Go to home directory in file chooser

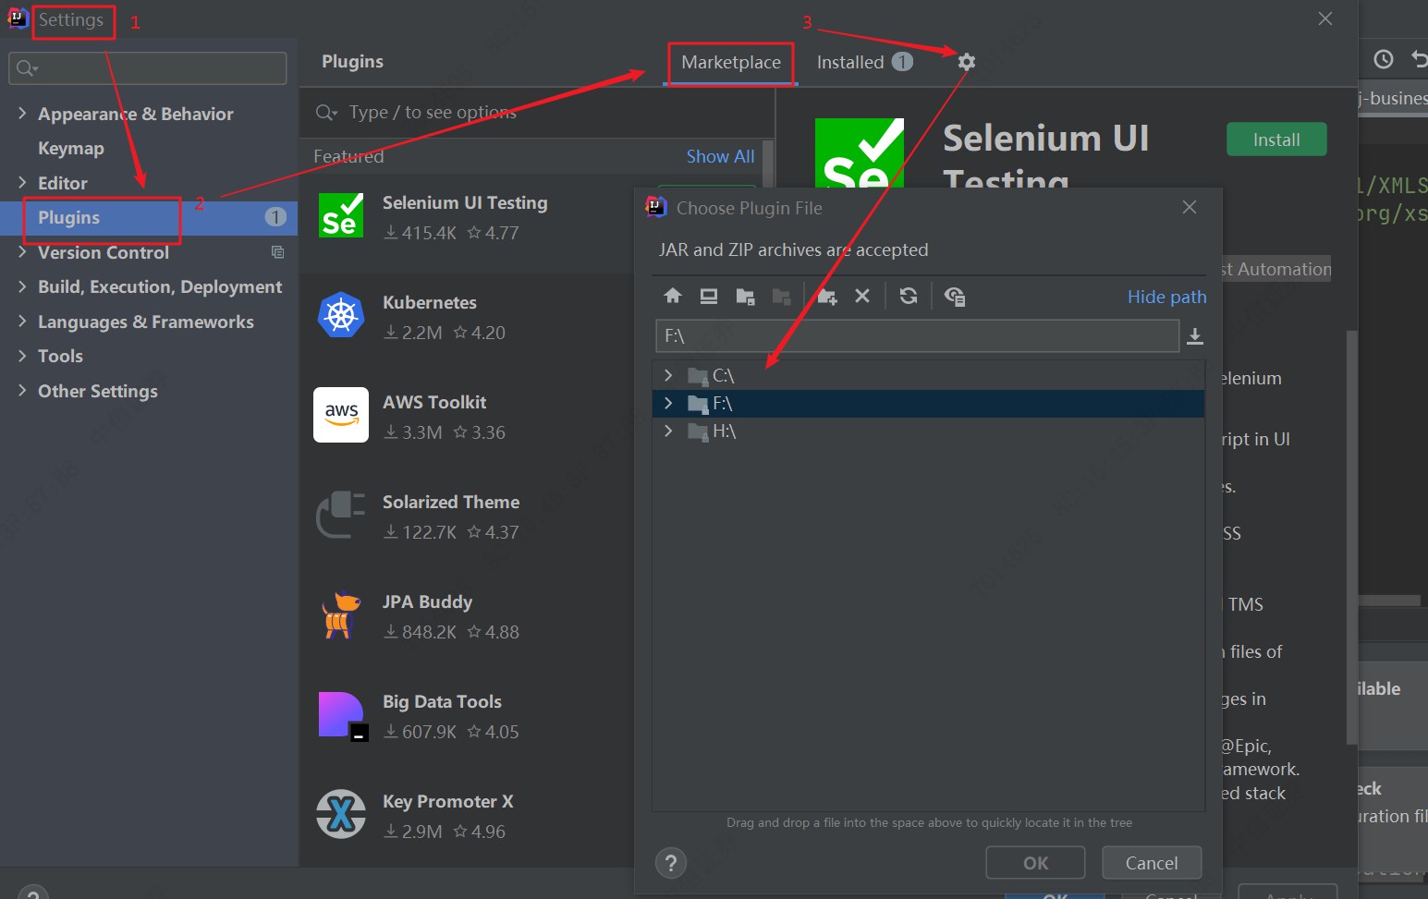[673, 296]
